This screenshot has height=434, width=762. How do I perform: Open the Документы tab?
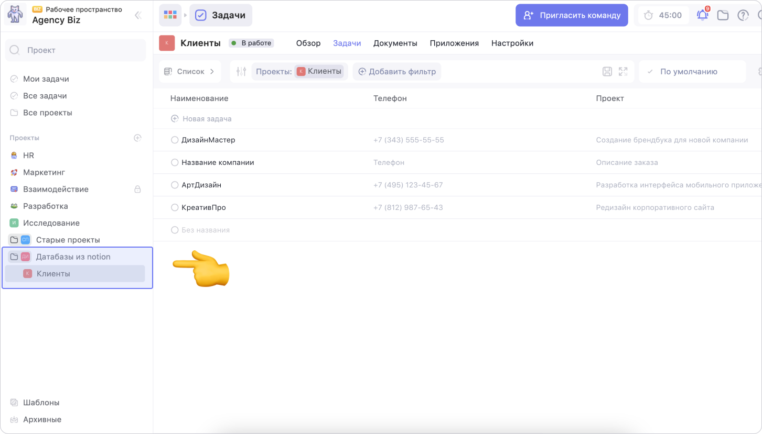(395, 43)
